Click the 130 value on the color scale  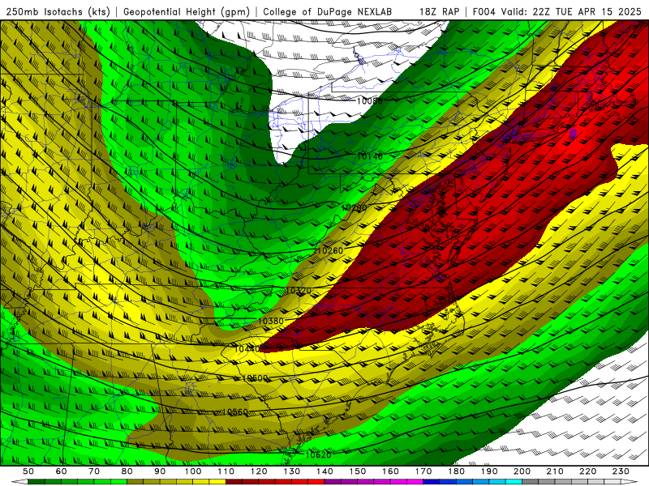291,471
